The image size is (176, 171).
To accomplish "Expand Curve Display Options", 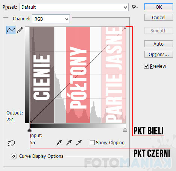I will point(14,156).
